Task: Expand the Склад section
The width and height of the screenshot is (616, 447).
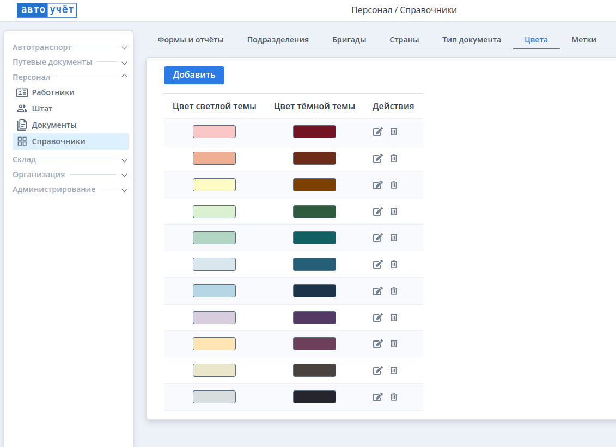Action: pos(124,160)
